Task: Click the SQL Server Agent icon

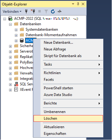Action: pyautogui.click(x=16, y=84)
